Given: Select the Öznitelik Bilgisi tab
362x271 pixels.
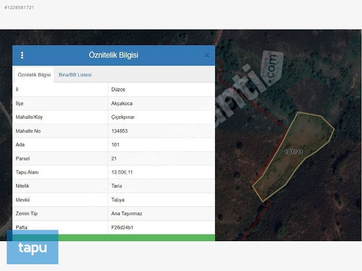Looking at the screenshot, I should (34, 75).
